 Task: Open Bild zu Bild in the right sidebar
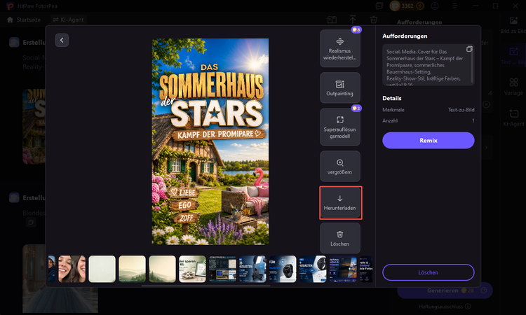tap(513, 25)
